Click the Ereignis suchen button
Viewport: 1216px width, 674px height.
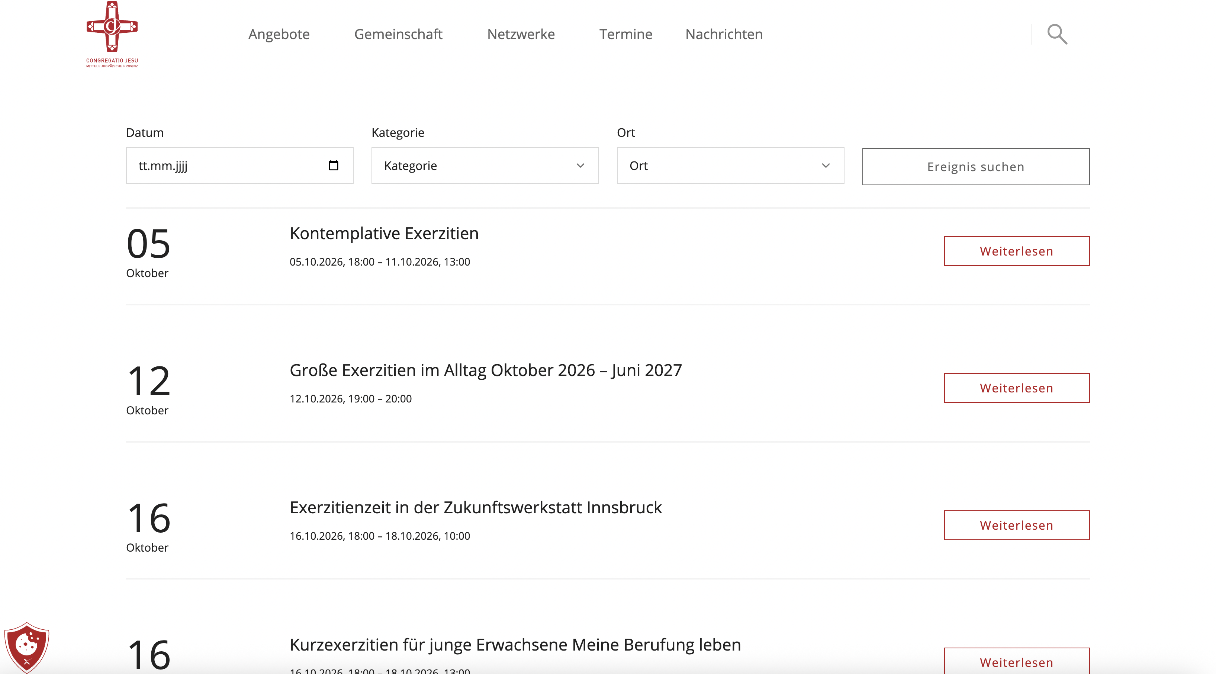coord(976,167)
